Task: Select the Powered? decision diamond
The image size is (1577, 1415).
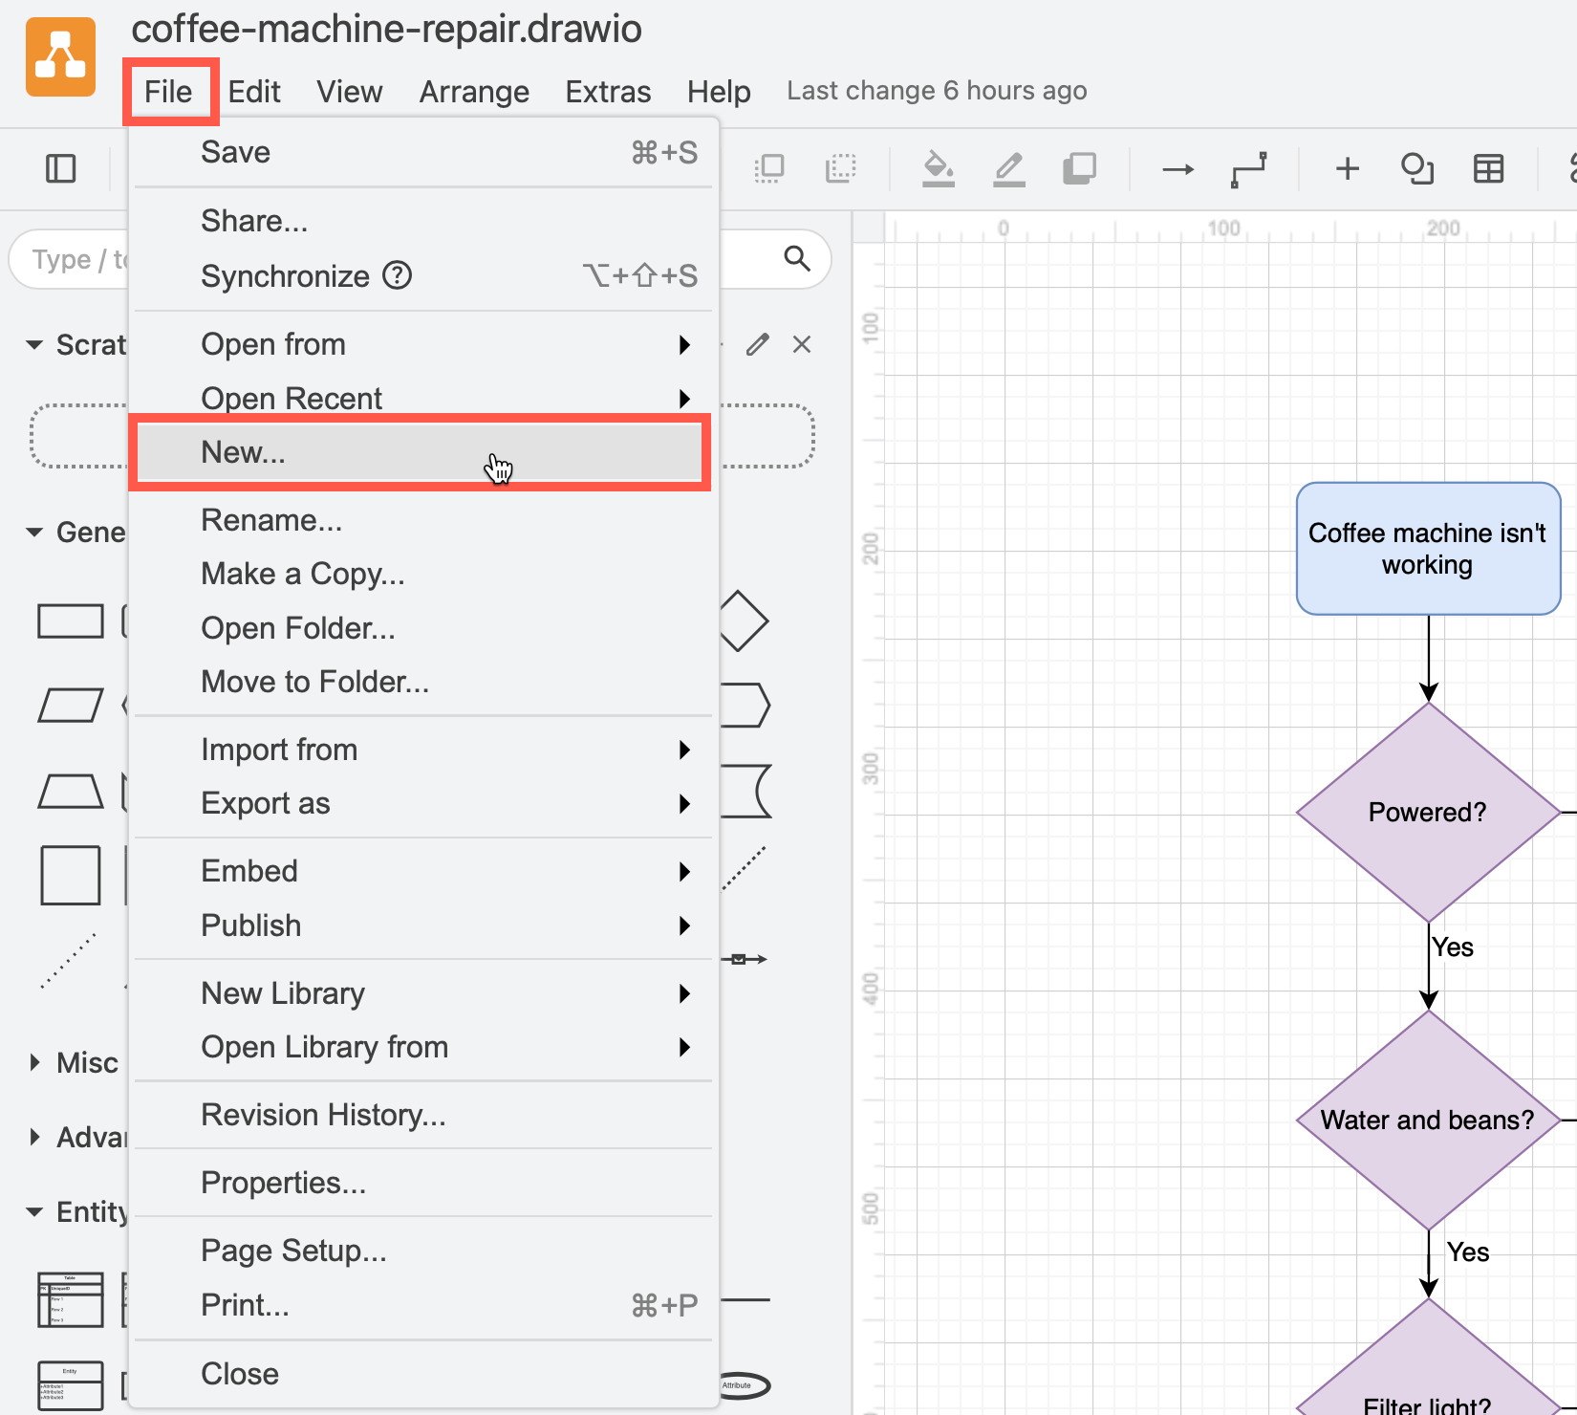Action: click(1428, 813)
